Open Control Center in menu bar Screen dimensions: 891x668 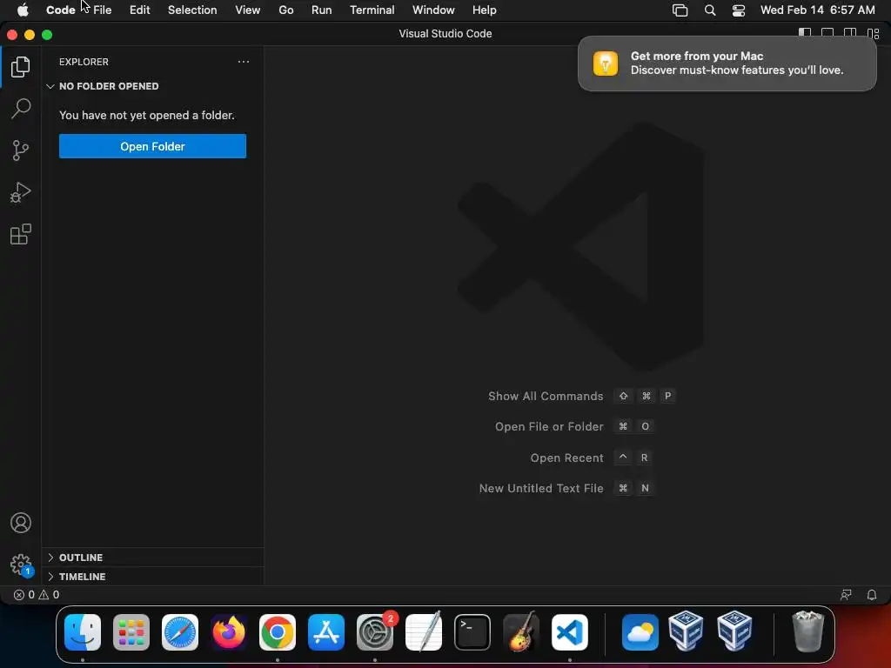tap(739, 10)
